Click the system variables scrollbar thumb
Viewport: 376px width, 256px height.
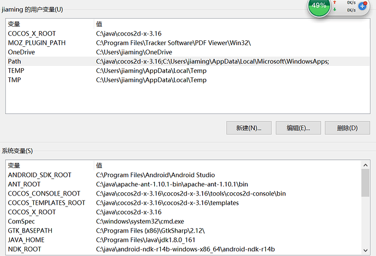tap(365, 183)
